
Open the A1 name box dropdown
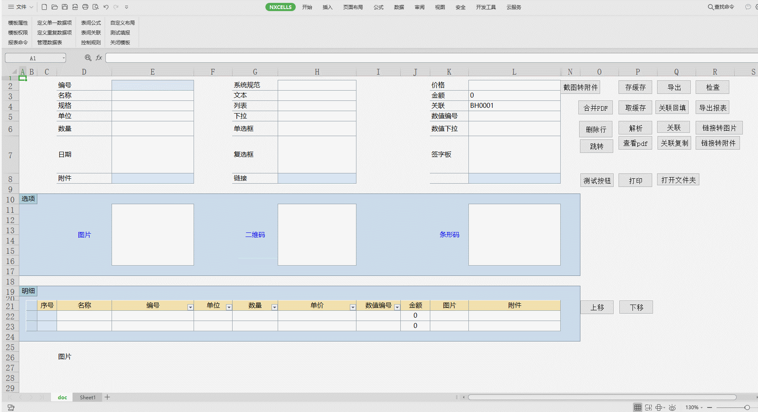(64, 58)
